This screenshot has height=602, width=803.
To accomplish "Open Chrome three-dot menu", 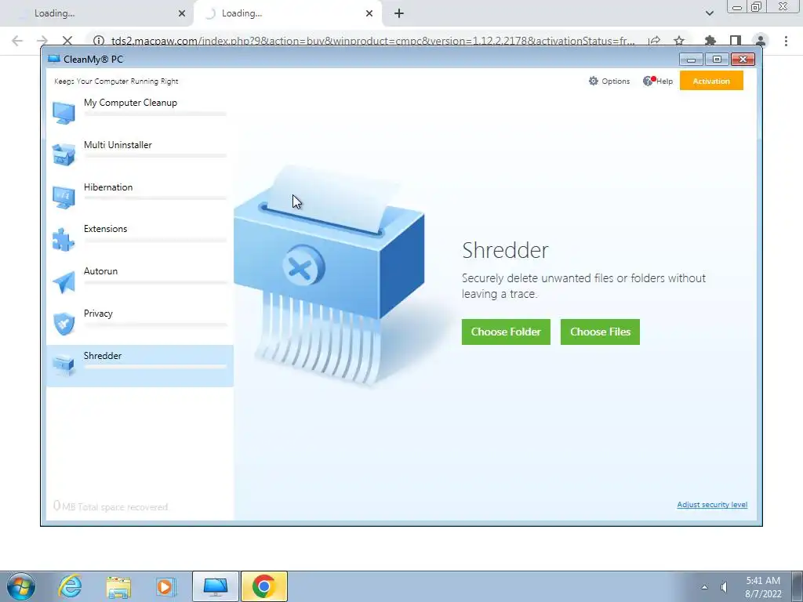I will point(786,41).
